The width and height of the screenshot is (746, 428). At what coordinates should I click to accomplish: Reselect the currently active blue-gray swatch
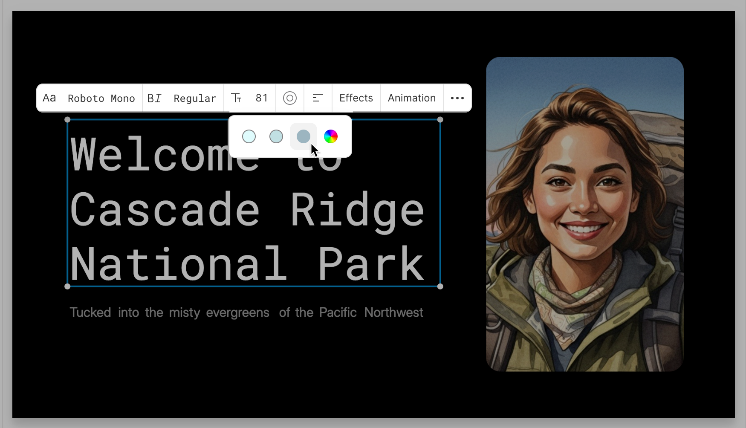303,136
